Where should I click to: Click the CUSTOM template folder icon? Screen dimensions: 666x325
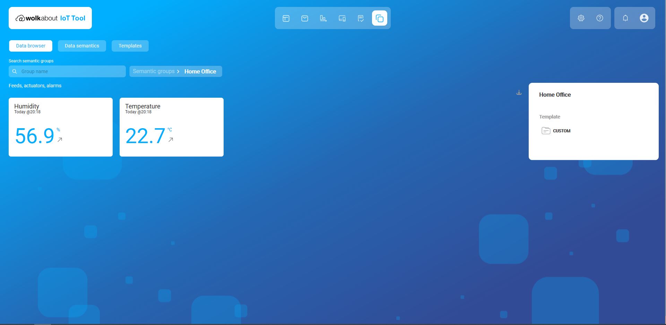(546, 131)
